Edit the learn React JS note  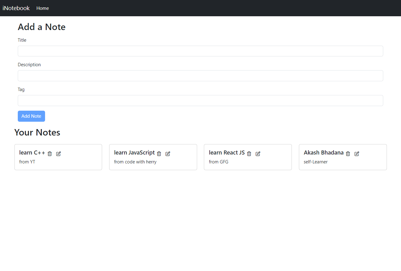tap(258, 154)
